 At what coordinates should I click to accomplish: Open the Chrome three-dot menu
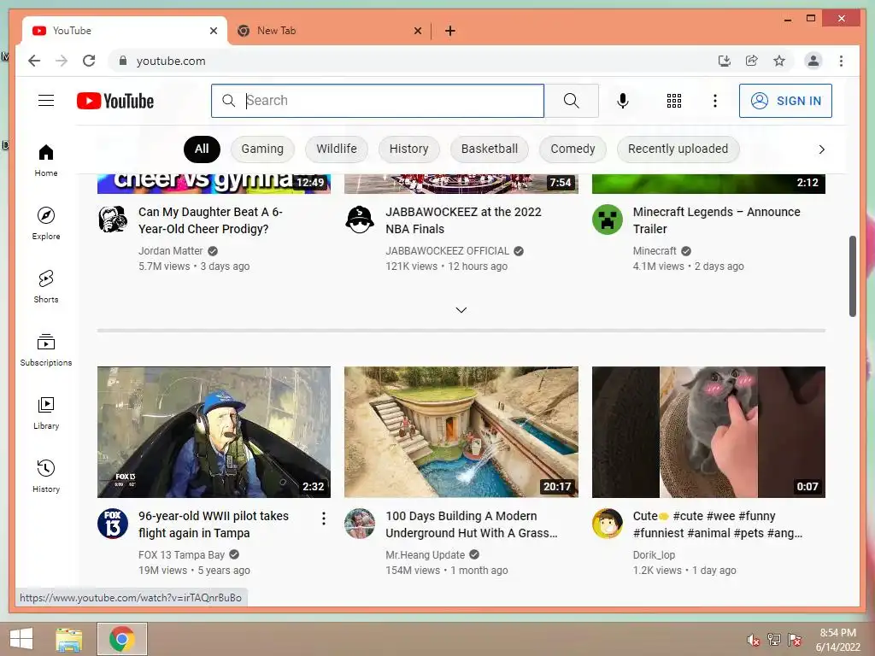point(841,61)
